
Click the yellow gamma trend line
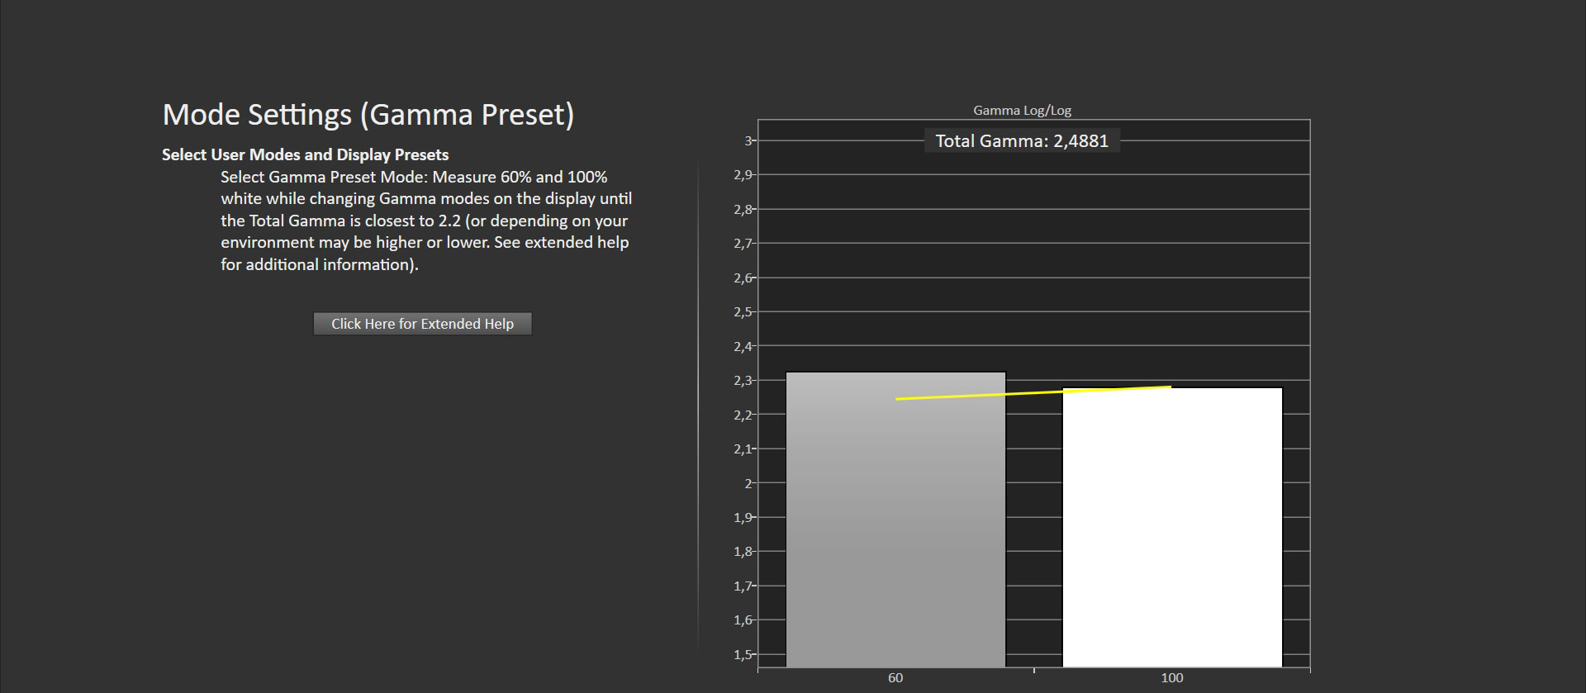pyautogui.click(x=1033, y=393)
